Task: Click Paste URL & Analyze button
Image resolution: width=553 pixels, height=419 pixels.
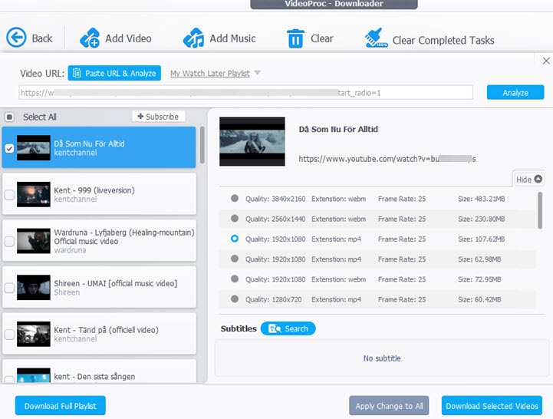Action: [114, 74]
